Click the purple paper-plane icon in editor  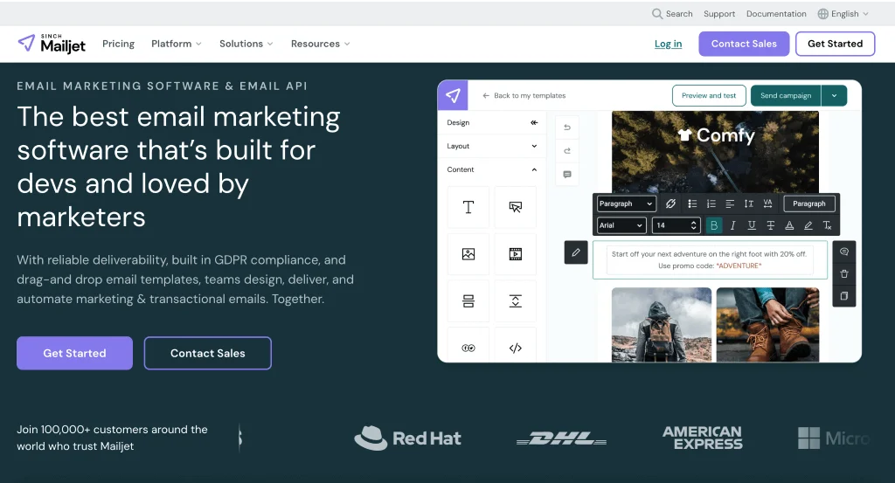[453, 95]
